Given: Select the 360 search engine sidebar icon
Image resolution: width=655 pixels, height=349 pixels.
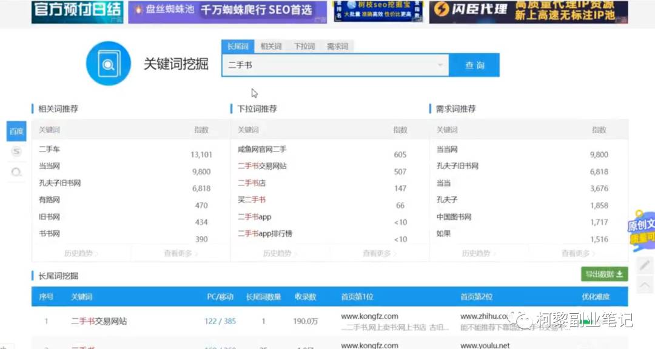Looking at the screenshot, I should pyautogui.click(x=16, y=172).
